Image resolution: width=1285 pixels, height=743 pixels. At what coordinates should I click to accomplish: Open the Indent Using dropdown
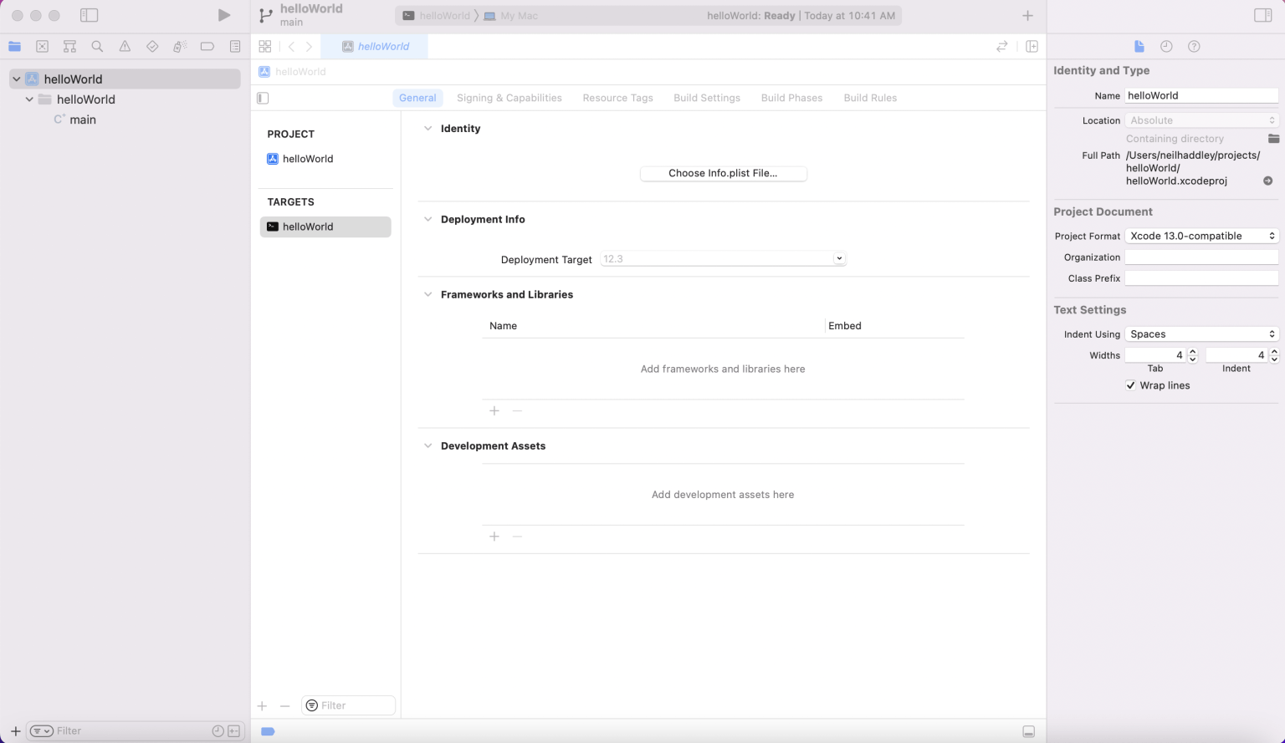(1201, 334)
